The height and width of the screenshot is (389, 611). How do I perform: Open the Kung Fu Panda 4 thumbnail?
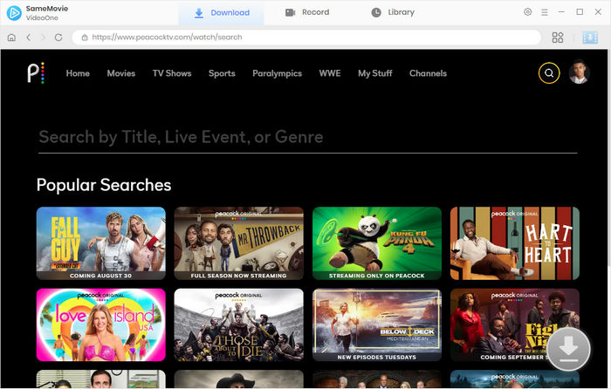coord(377,243)
